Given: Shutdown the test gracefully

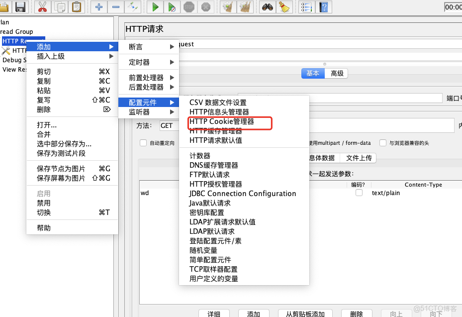Looking at the screenshot, I should coord(205,6).
